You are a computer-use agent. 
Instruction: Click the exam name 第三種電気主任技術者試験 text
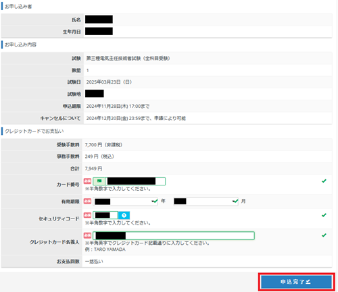pyautogui.click(x=114, y=59)
